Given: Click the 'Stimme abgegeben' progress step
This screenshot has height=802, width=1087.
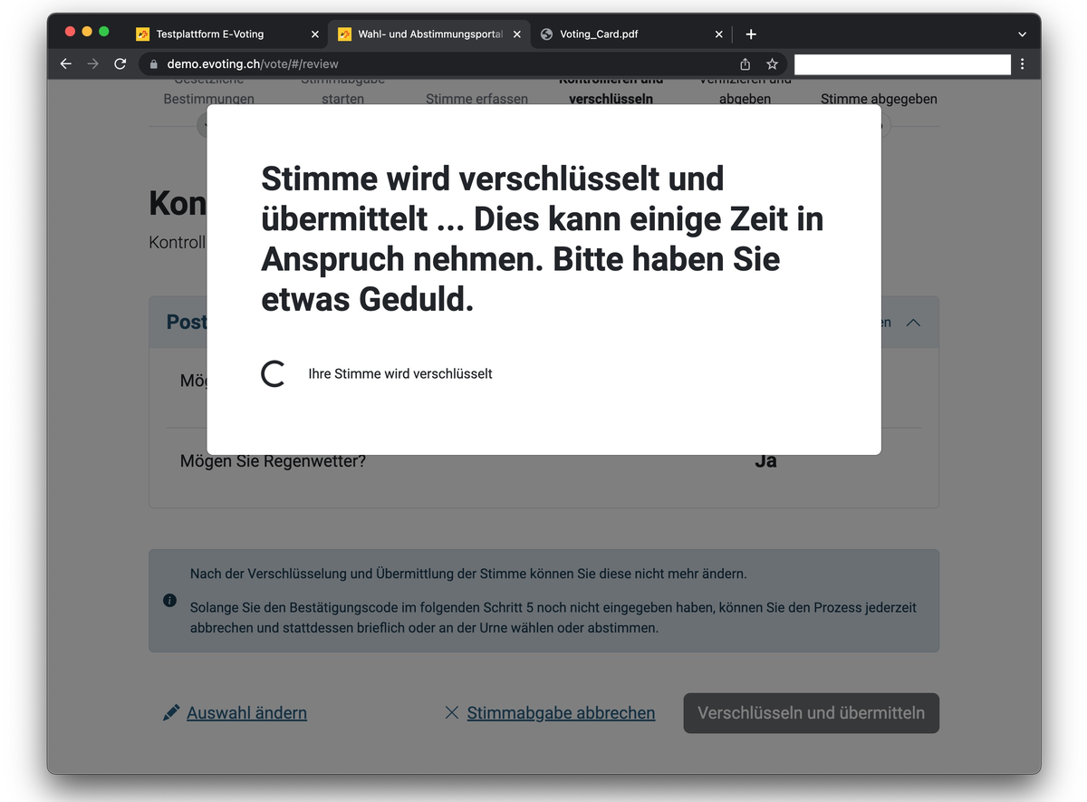Looking at the screenshot, I should [x=879, y=99].
